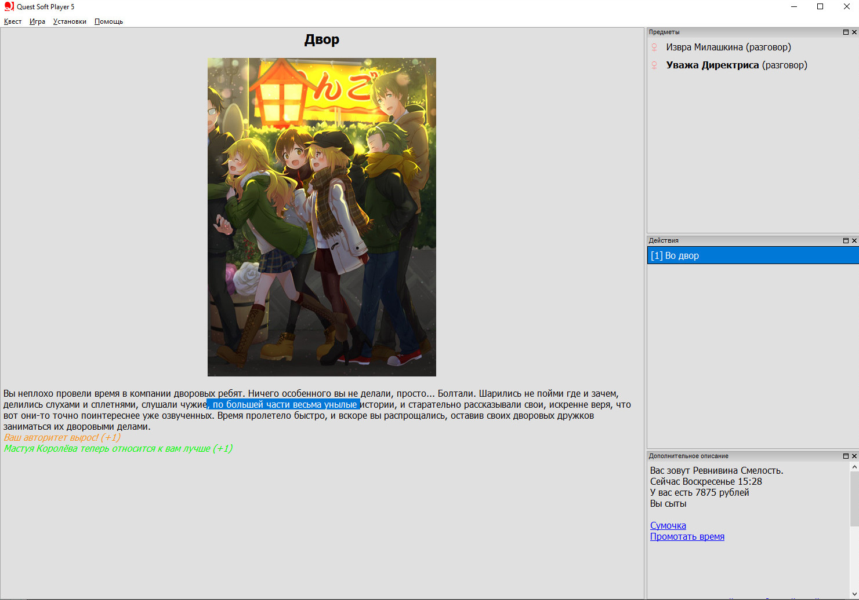Click the 'Мастуя Королёва теперь относится' line
This screenshot has height=600, width=859.
[118, 449]
